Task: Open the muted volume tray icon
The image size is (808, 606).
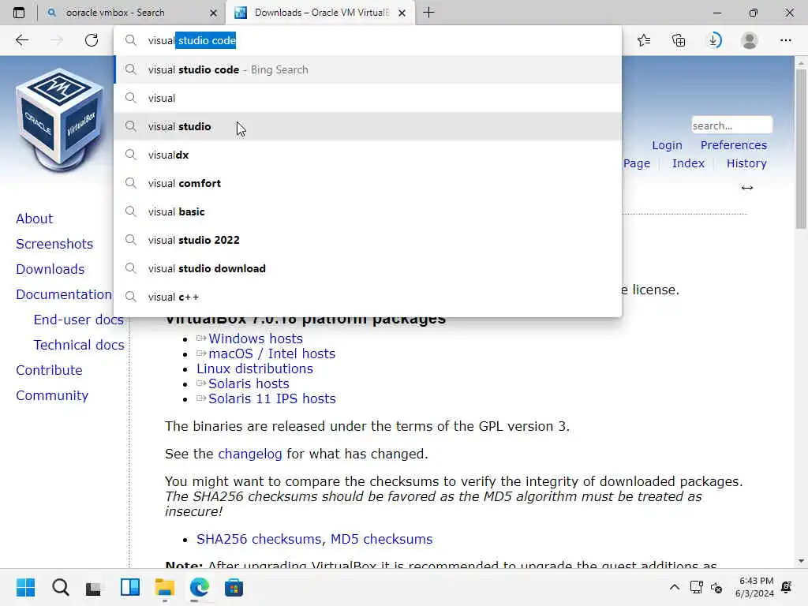Action: point(716,587)
